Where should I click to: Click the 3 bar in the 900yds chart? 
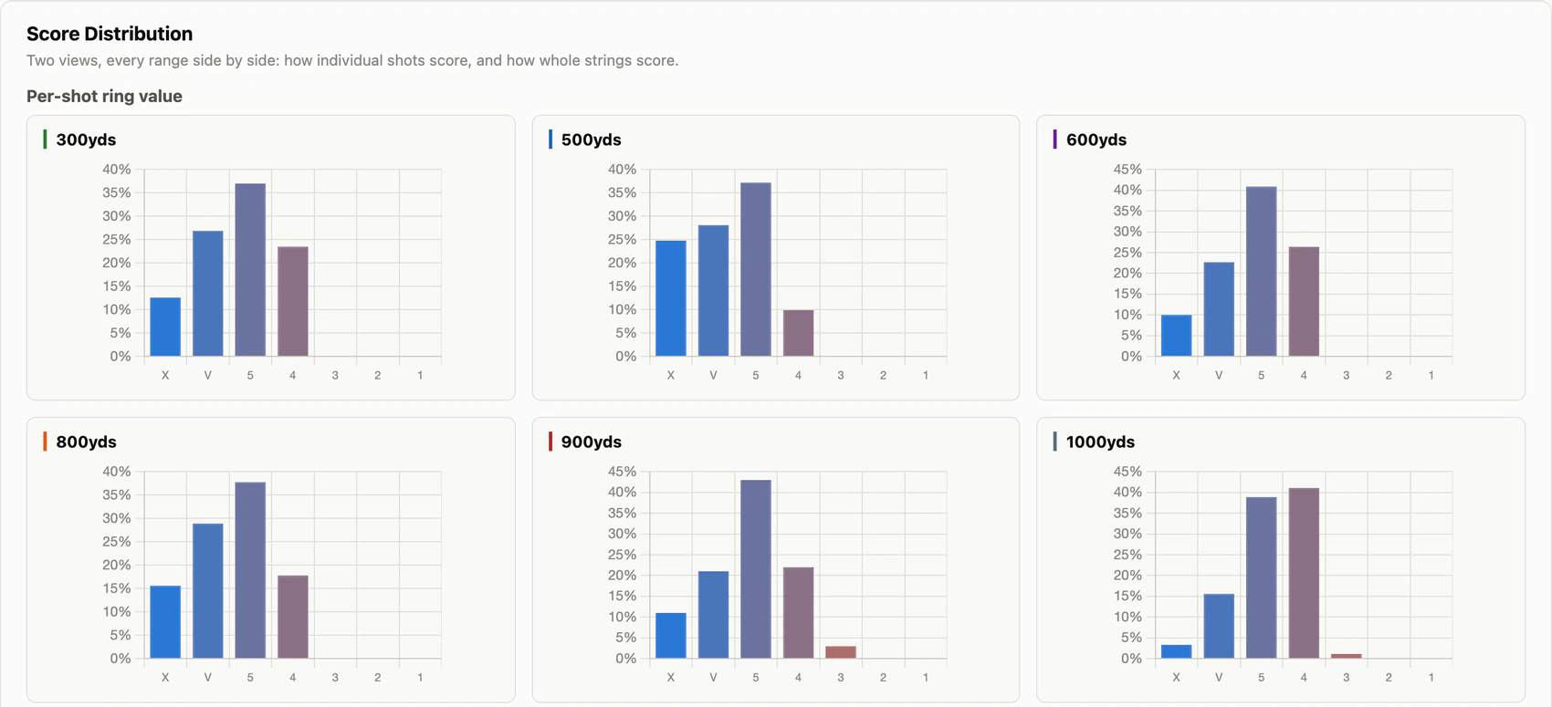tap(841, 652)
